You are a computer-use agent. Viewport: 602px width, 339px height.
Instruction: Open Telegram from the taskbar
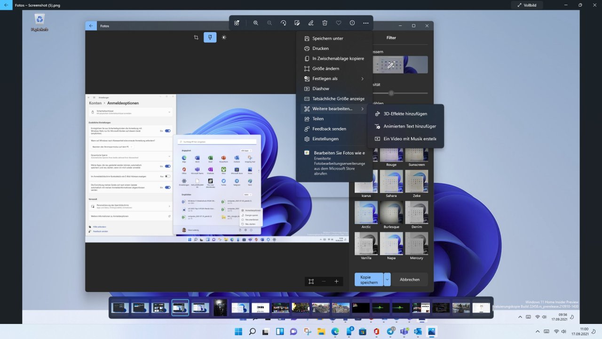pyautogui.click(x=390, y=331)
